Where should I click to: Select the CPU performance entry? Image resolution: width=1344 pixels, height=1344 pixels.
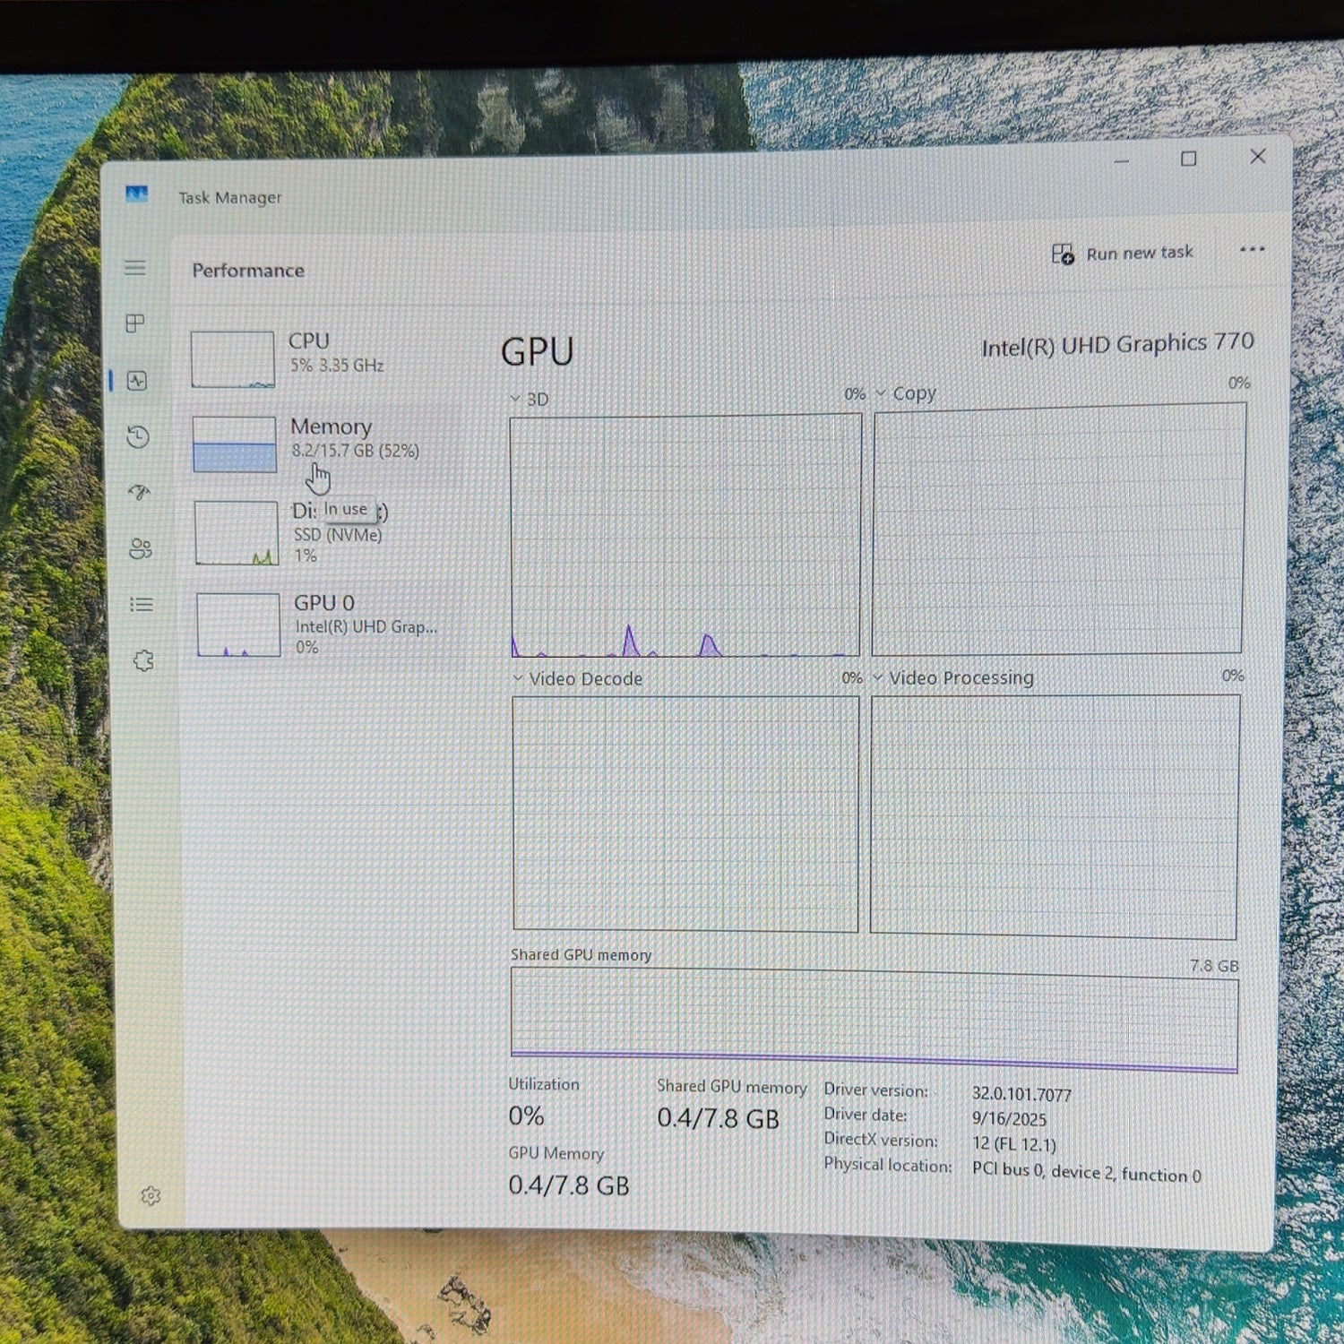324,358
